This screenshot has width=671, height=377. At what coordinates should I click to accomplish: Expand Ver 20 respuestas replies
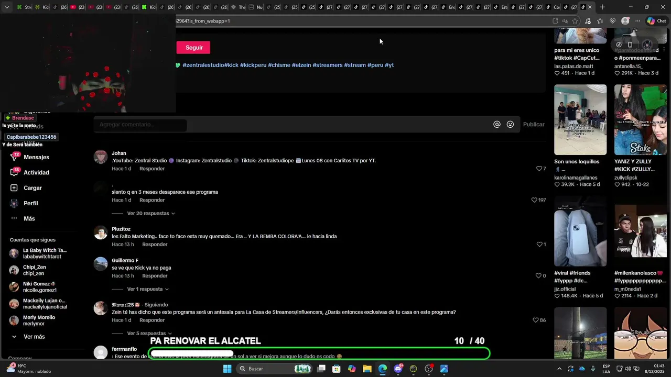150,214
